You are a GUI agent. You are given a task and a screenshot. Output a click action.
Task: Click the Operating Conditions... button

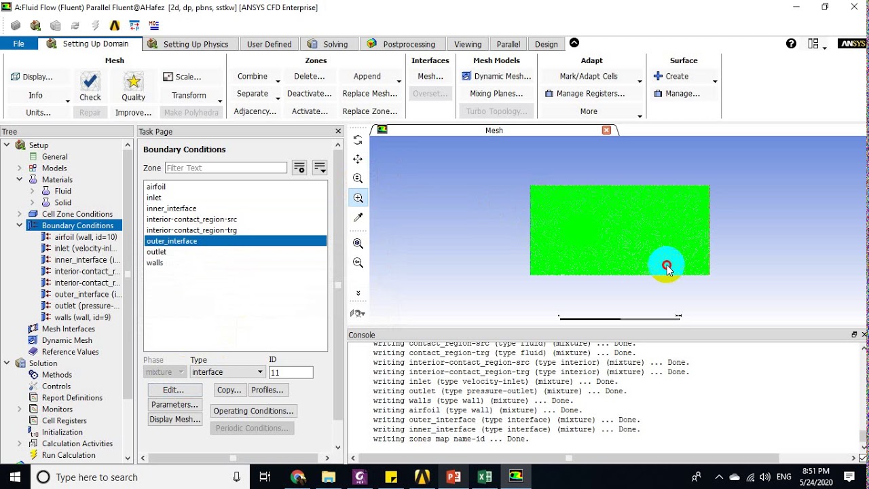pyautogui.click(x=253, y=411)
